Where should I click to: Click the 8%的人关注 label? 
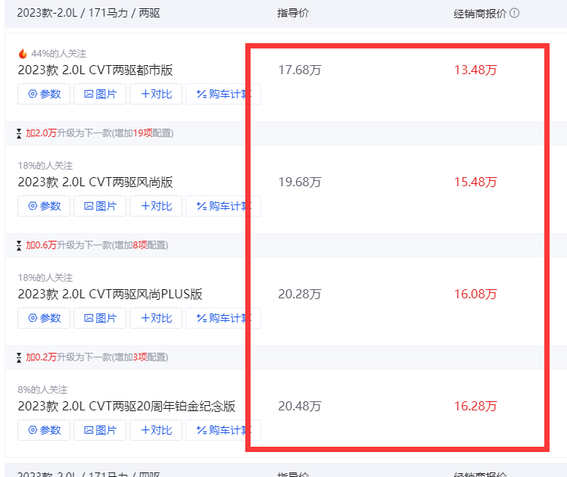[42, 390]
